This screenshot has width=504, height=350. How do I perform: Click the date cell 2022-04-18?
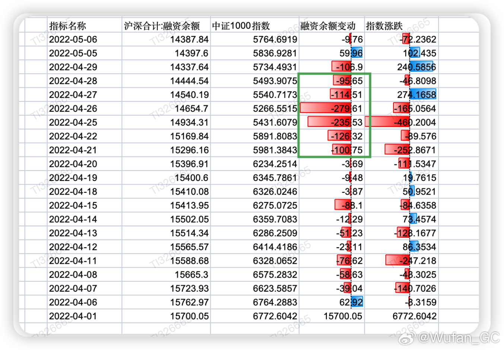coord(84,191)
